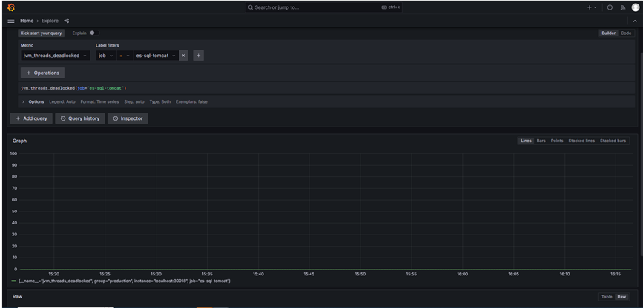The height and width of the screenshot is (308, 643).
Task: Collapse the top bar with the chevron icon
Action: click(x=635, y=21)
